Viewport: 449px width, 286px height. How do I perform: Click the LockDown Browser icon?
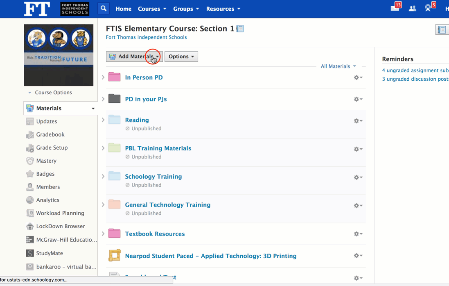pos(30,226)
